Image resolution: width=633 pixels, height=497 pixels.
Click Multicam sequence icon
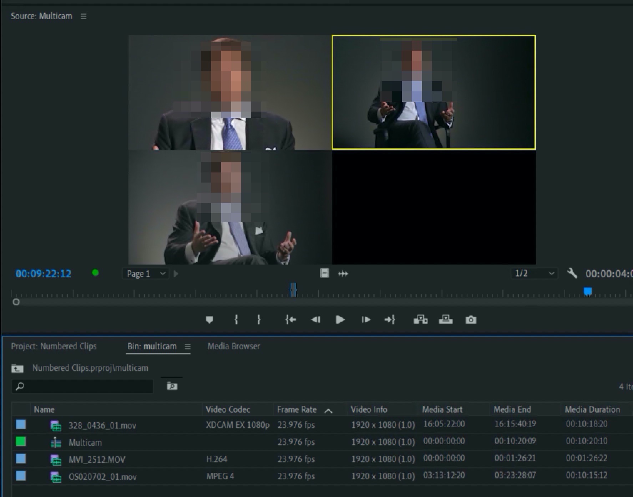(x=56, y=442)
